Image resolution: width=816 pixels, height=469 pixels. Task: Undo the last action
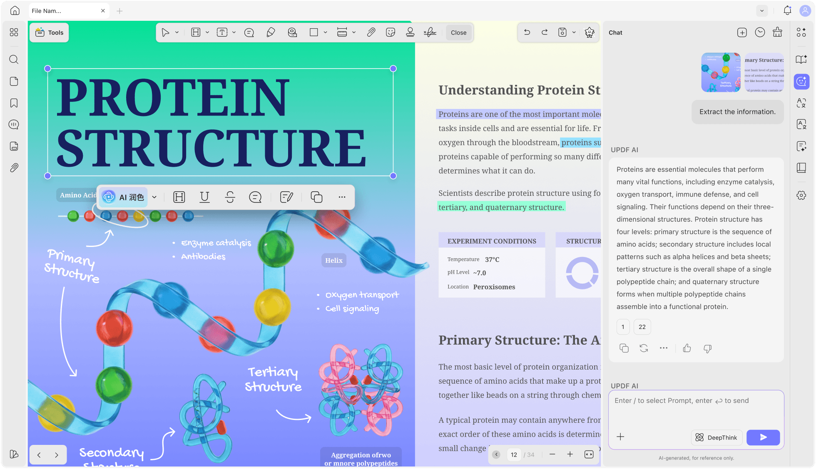tap(527, 32)
